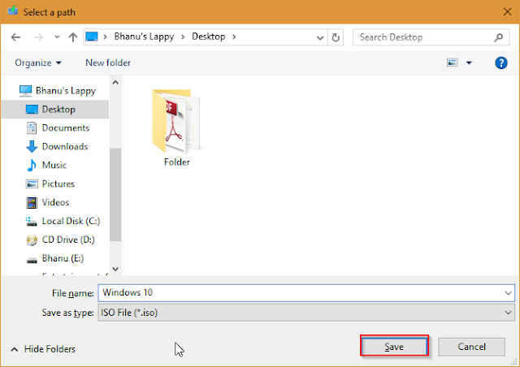
Task: Click the Save button
Action: 394,347
